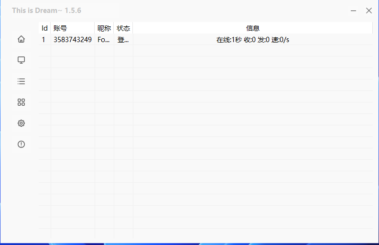Sort by the Id column header
This screenshot has width=379, height=245.
pos(44,28)
